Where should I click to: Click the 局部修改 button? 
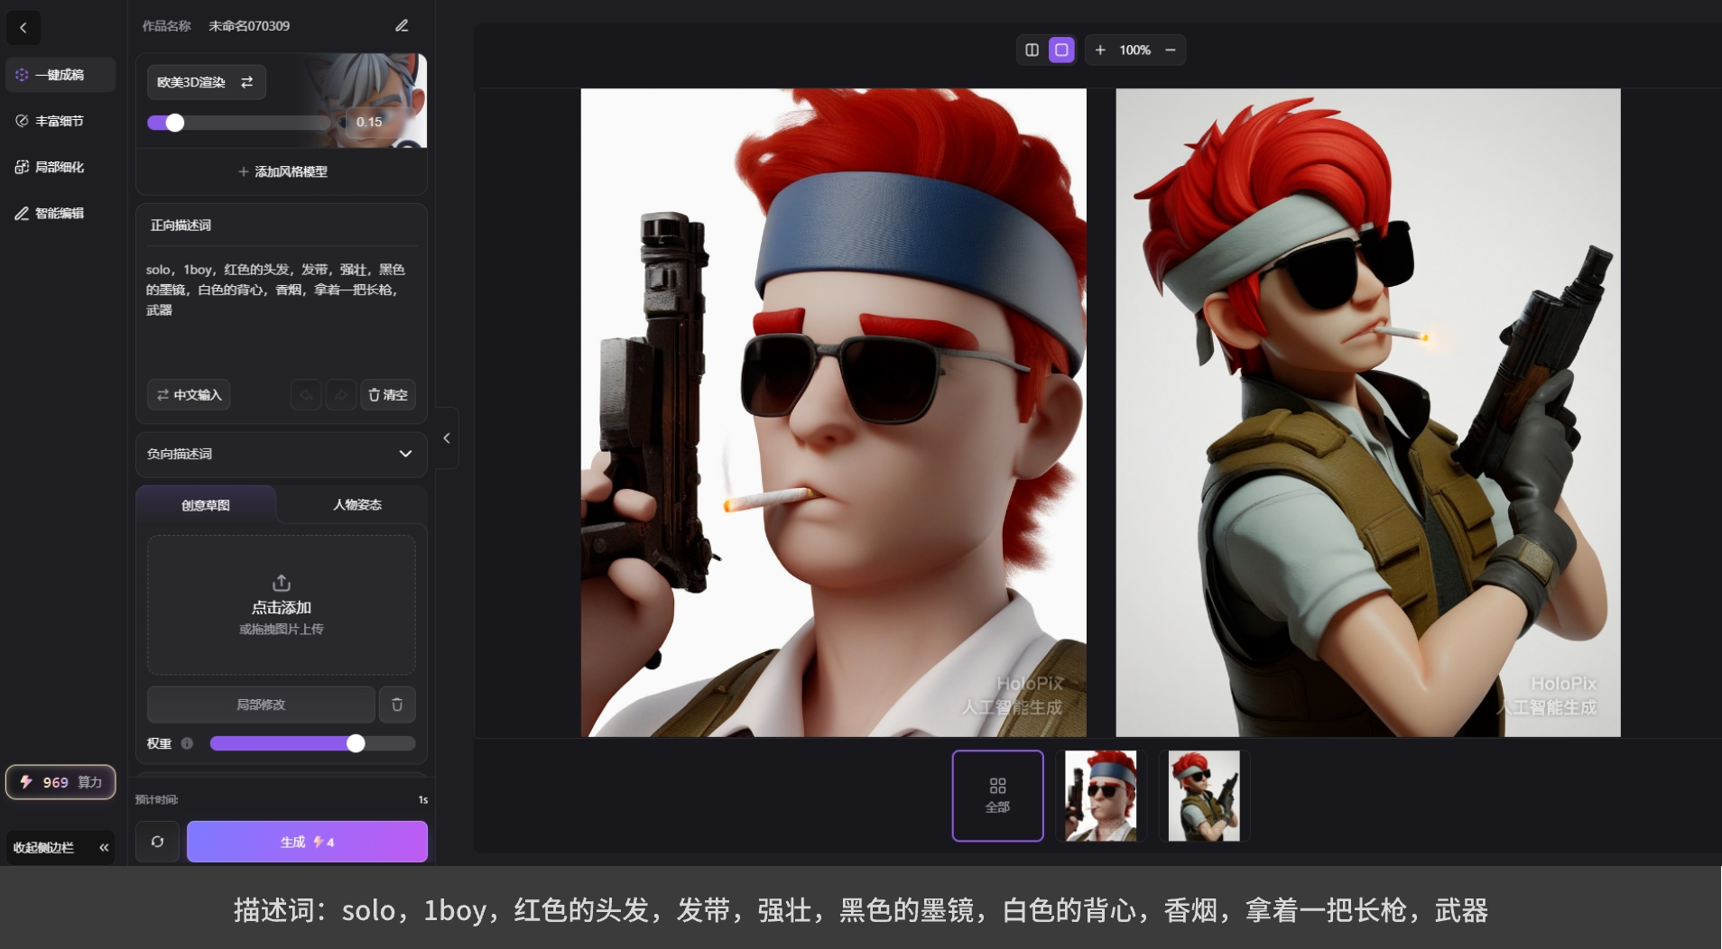(x=261, y=705)
